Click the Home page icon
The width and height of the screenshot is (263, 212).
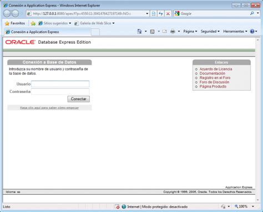coord(139,32)
